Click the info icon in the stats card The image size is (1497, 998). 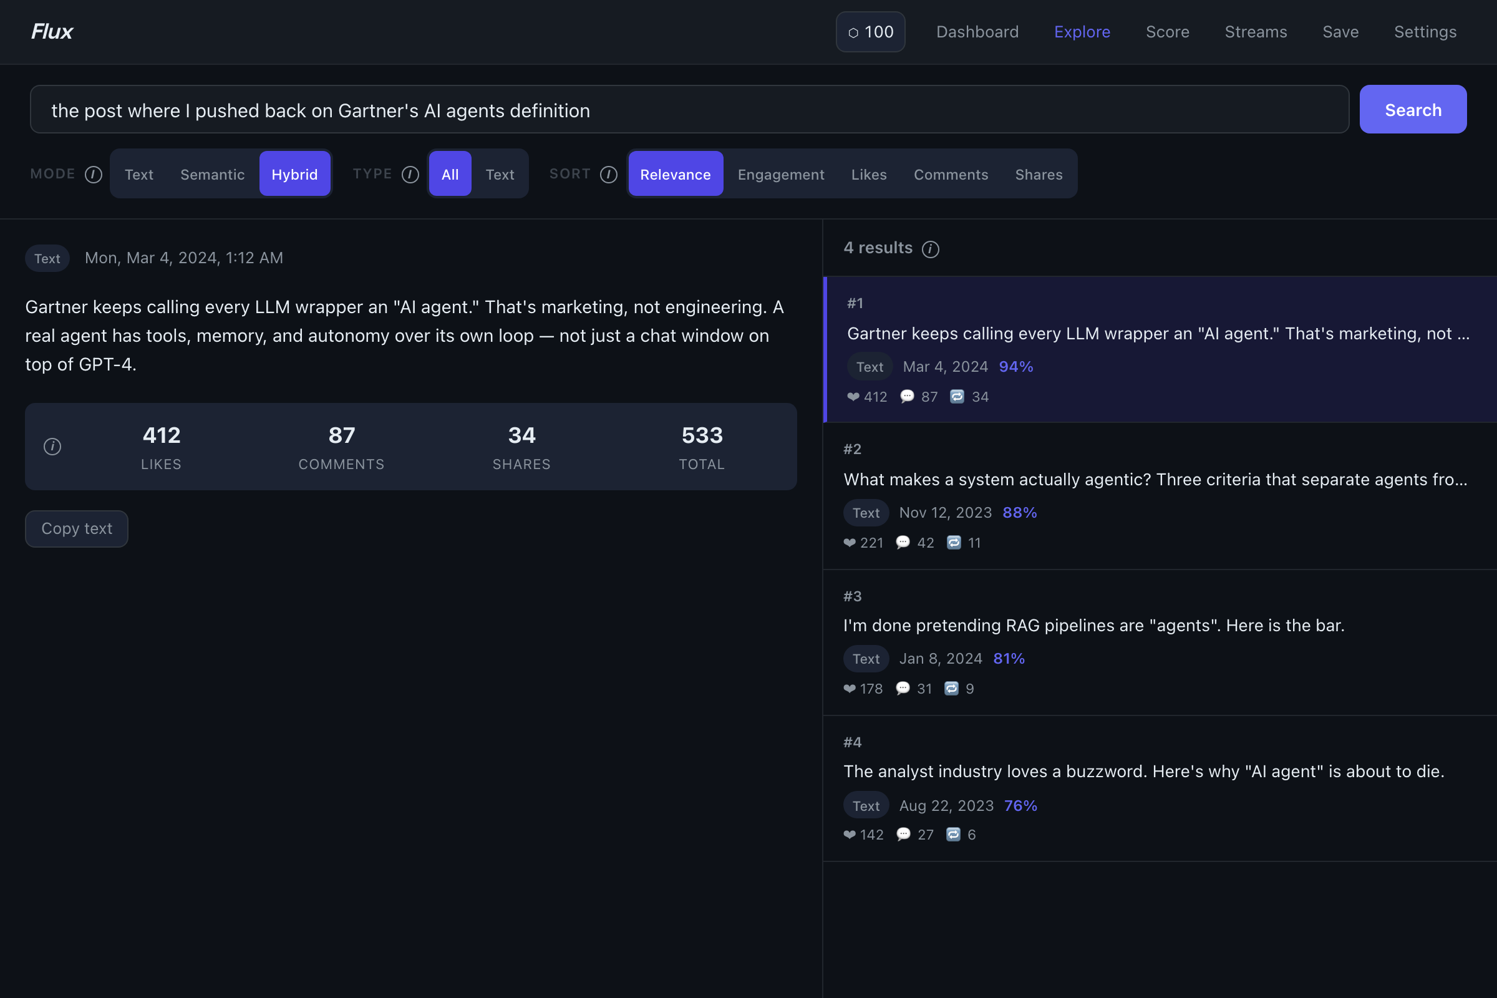(52, 447)
